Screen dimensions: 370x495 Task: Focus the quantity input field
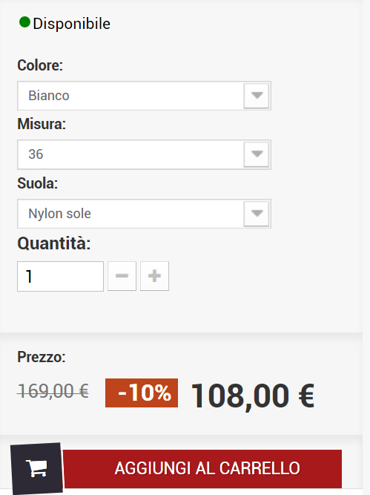pyautogui.click(x=60, y=276)
